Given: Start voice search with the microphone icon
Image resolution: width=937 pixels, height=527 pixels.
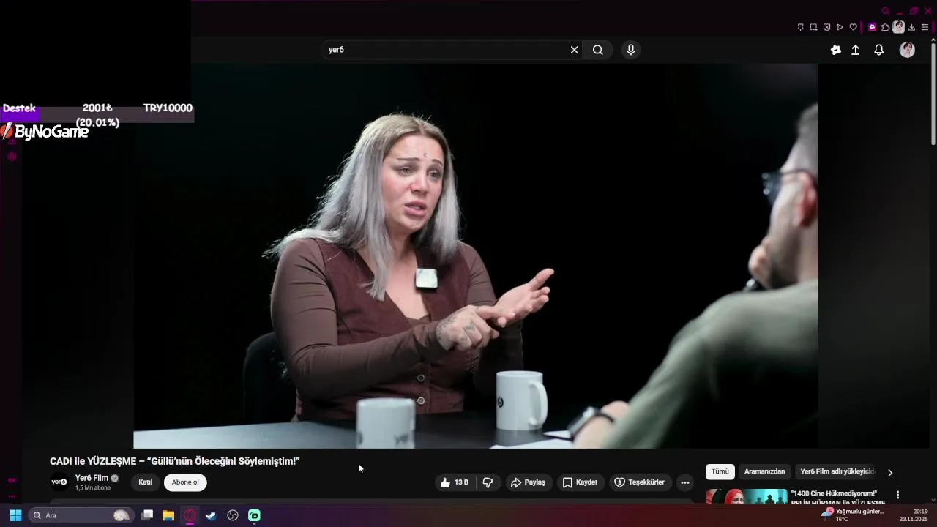Looking at the screenshot, I should tap(631, 50).
